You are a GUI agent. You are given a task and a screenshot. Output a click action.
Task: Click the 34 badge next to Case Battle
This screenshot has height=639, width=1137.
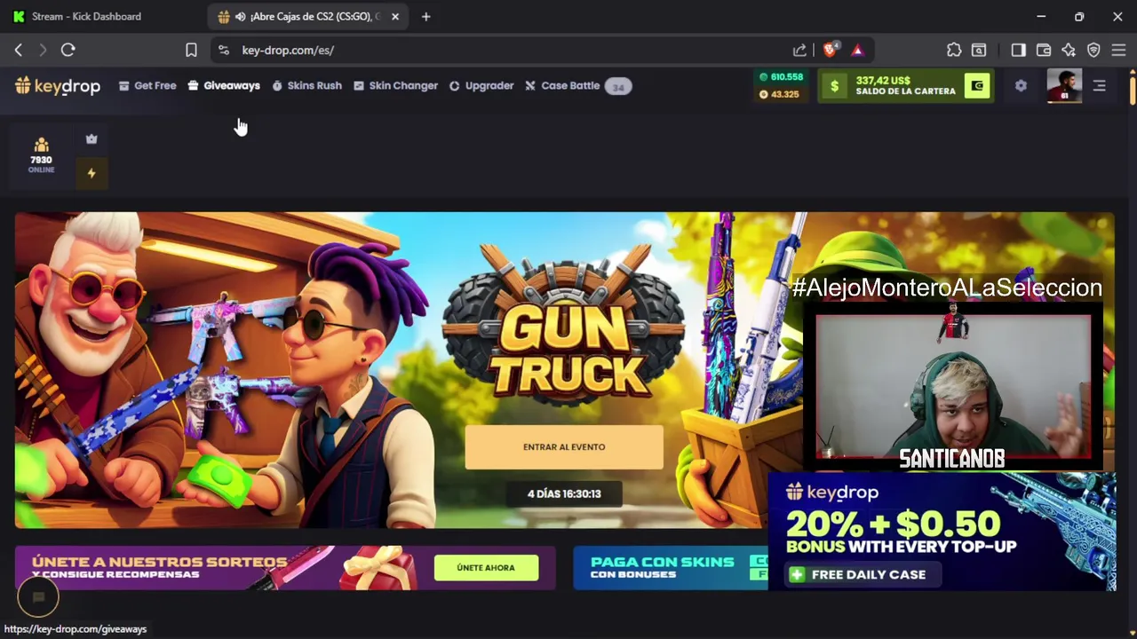(x=618, y=86)
